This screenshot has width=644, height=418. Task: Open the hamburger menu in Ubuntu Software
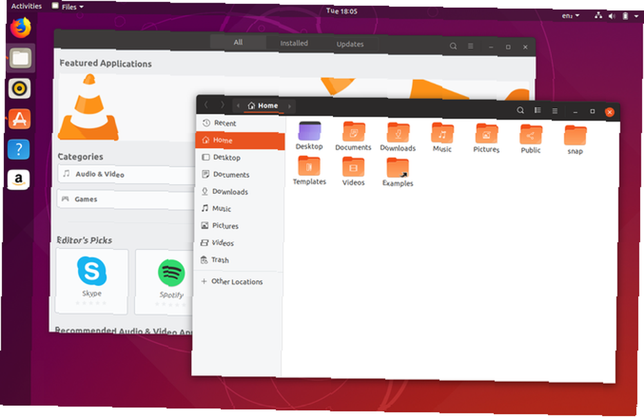tap(471, 46)
